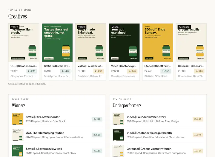Click the 3.50X badge in Winners list
Image resolution: width=215 pixels, height=157 pixels.
(97, 135)
